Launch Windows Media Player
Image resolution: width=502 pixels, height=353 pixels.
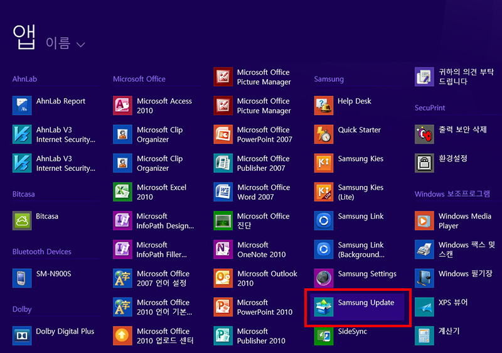coord(453,220)
